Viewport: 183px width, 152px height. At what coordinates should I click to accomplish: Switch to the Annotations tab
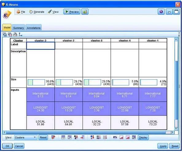pyautogui.click(x=33, y=28)
